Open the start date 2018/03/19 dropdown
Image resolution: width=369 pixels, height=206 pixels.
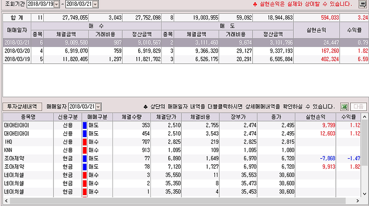click(56, 4)
